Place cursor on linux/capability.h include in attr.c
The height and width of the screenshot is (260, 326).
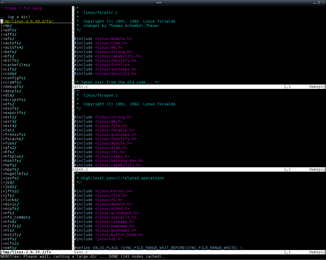[118, 56]
